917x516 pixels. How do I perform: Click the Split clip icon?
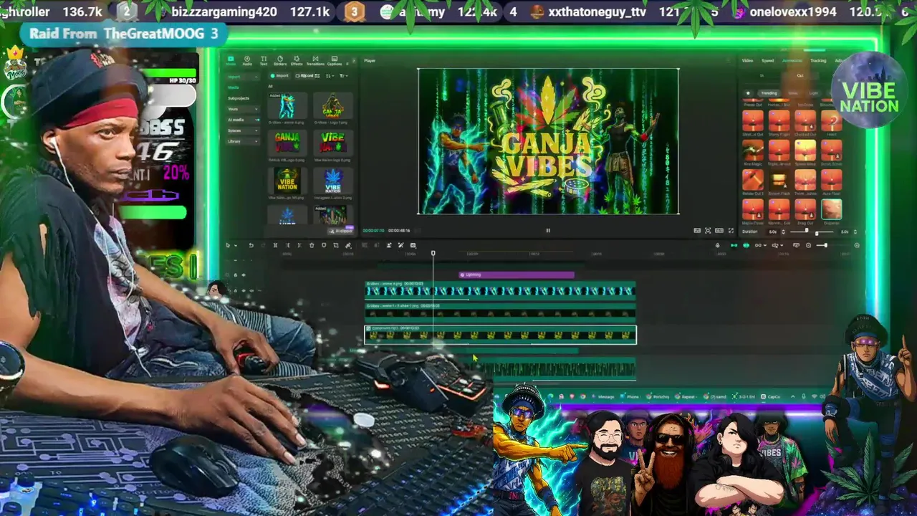(275, 245)
